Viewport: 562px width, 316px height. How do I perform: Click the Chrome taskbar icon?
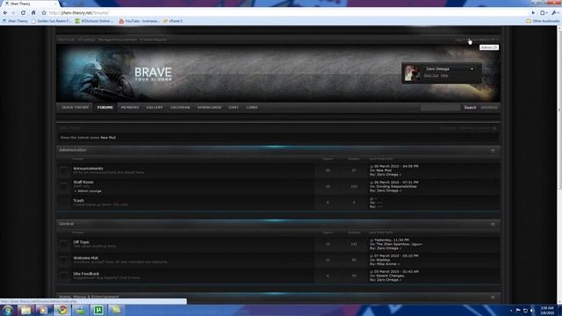pos(62,310)
